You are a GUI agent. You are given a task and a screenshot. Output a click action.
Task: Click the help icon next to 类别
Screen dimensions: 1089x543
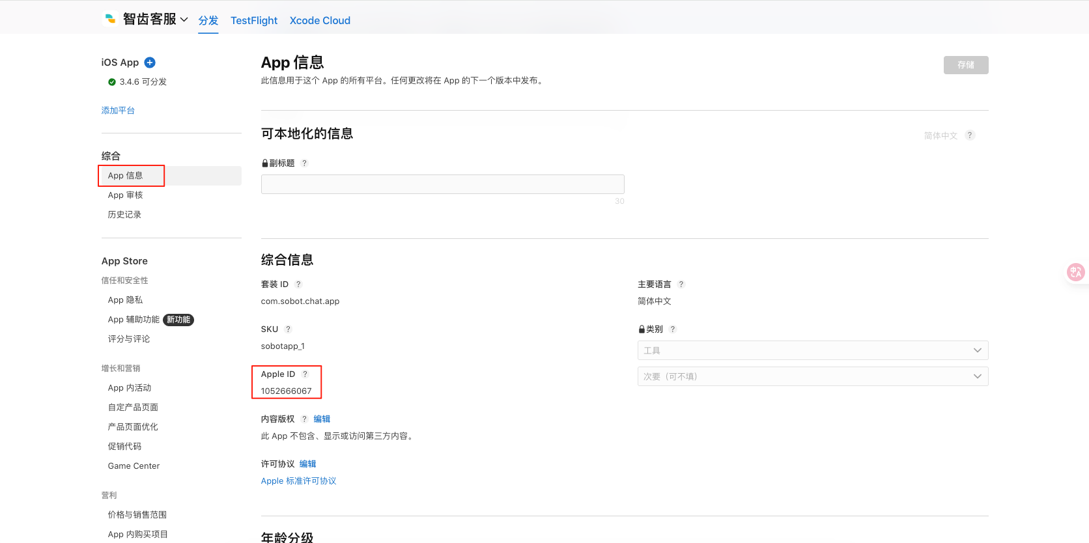click(673, 329)
